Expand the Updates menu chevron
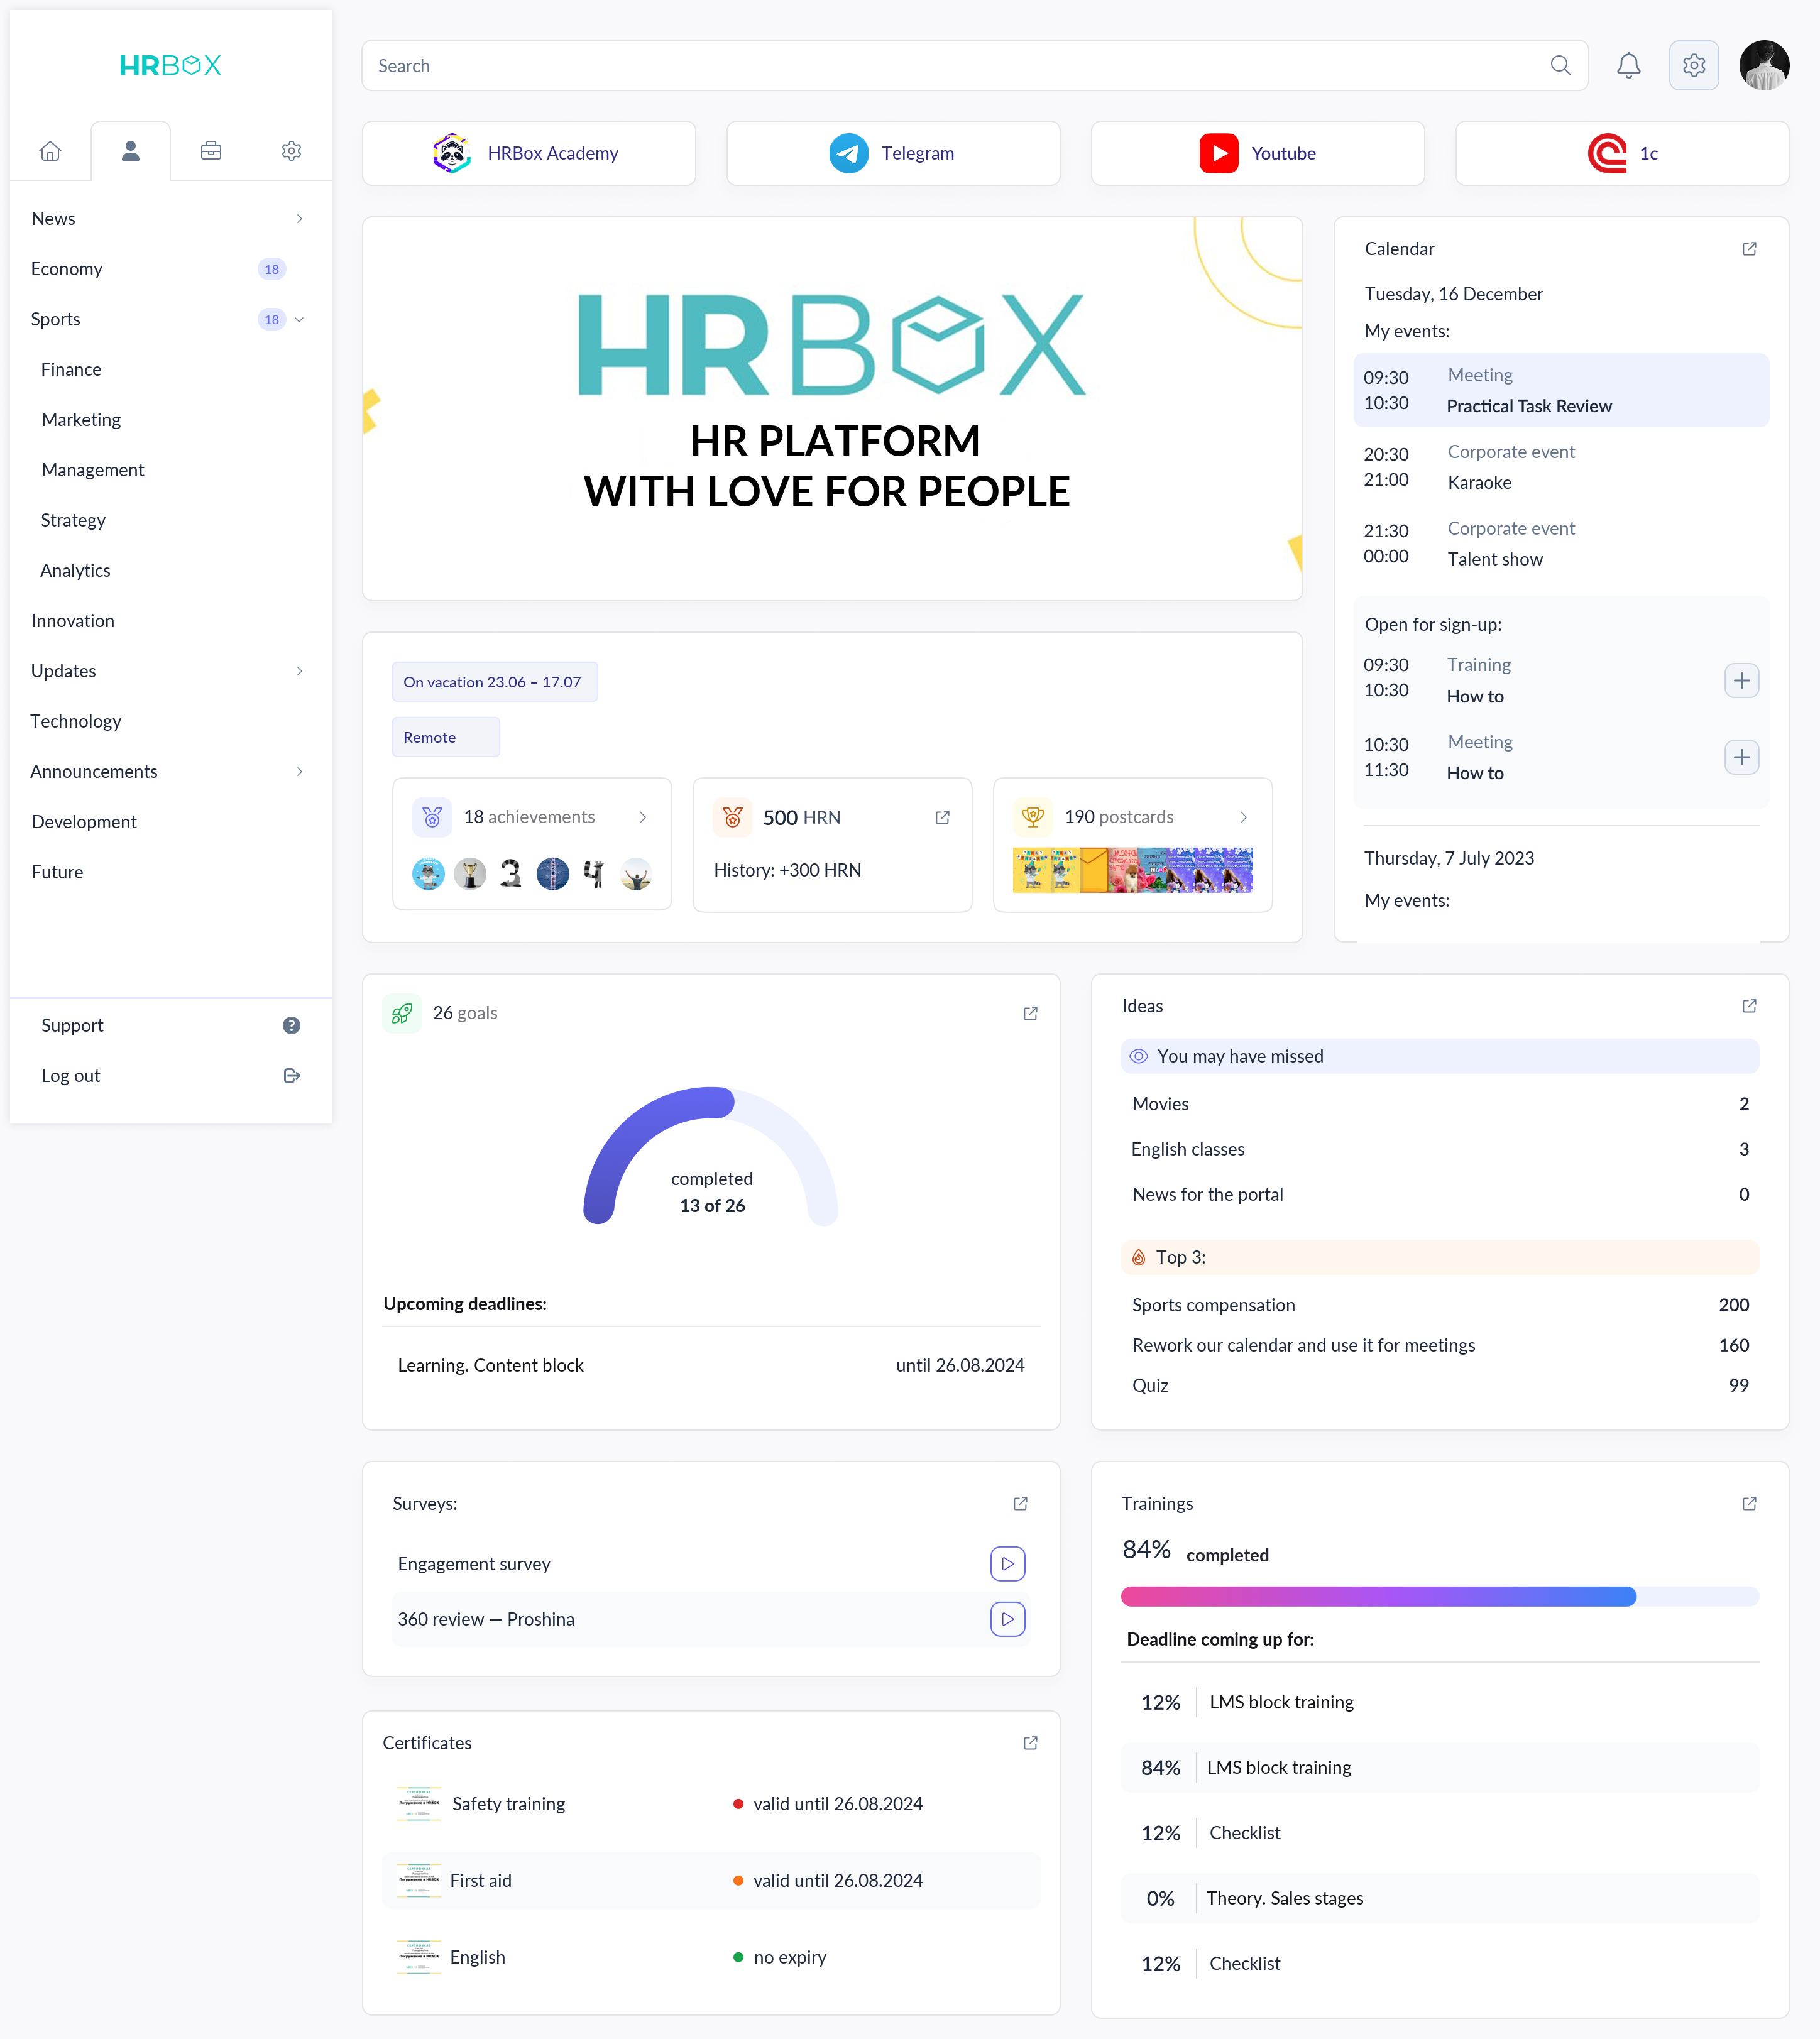1820x2039 pixels. [x=299, y=671]
